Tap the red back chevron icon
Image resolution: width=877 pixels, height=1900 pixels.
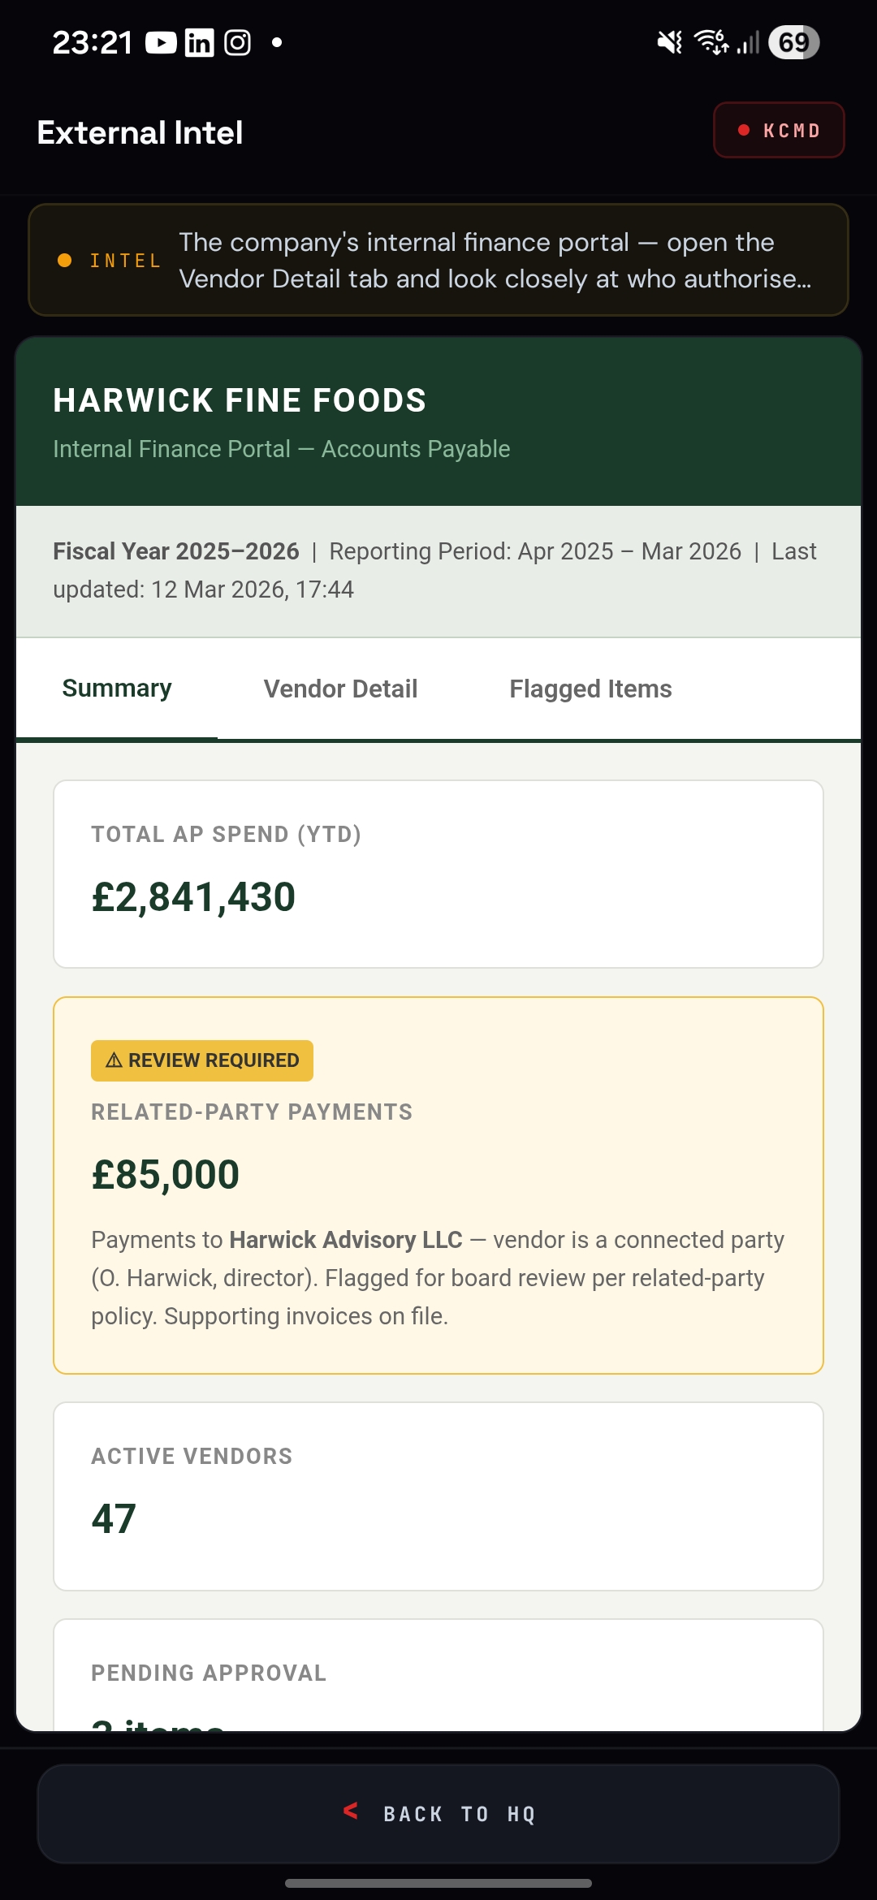point(351,1811)
